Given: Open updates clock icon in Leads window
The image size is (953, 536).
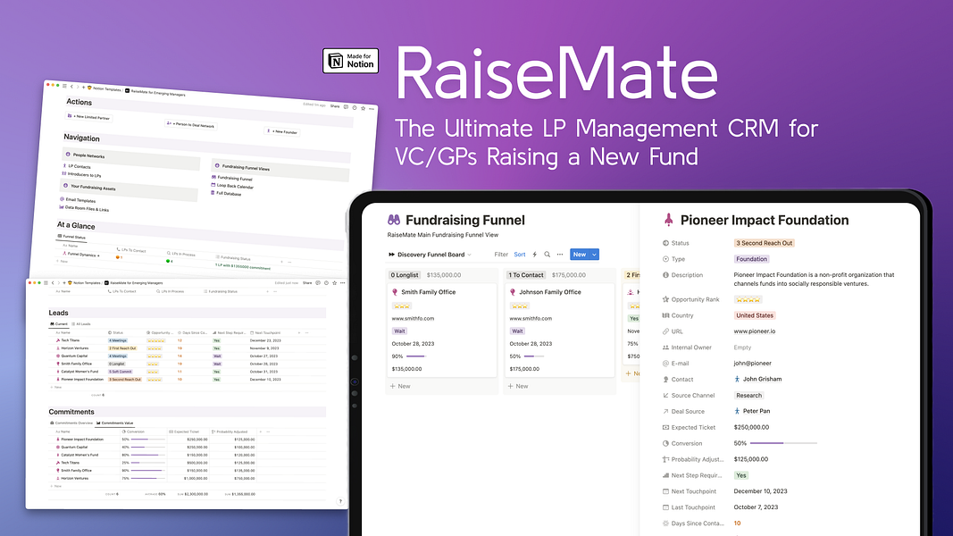Looking at the screenshot, I should (x=326, y=283).
